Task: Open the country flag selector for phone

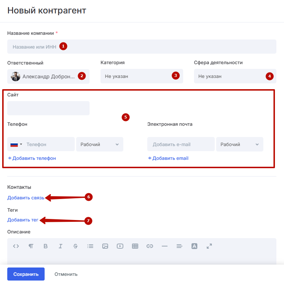Action: coord(16,144)
